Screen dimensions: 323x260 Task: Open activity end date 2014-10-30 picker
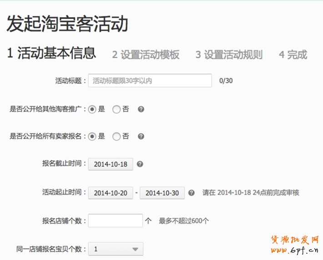[x=162, y=193]
